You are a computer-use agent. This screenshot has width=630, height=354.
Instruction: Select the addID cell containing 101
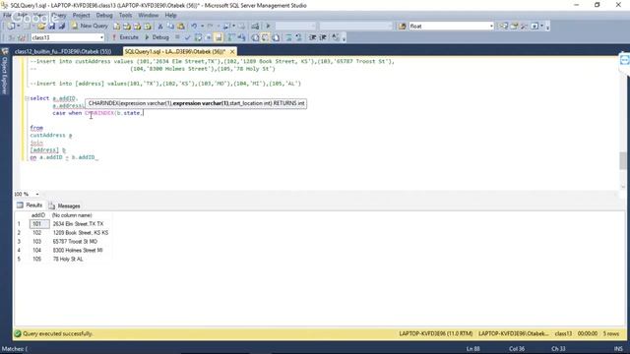(x=39, y=224)
